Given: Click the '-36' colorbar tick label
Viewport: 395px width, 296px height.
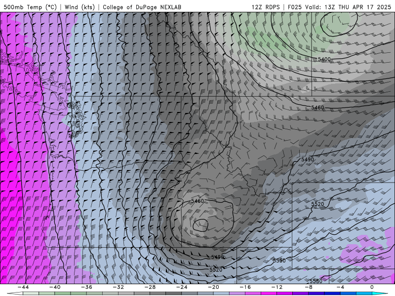Looking at the screenshot, I should (86, 287).
